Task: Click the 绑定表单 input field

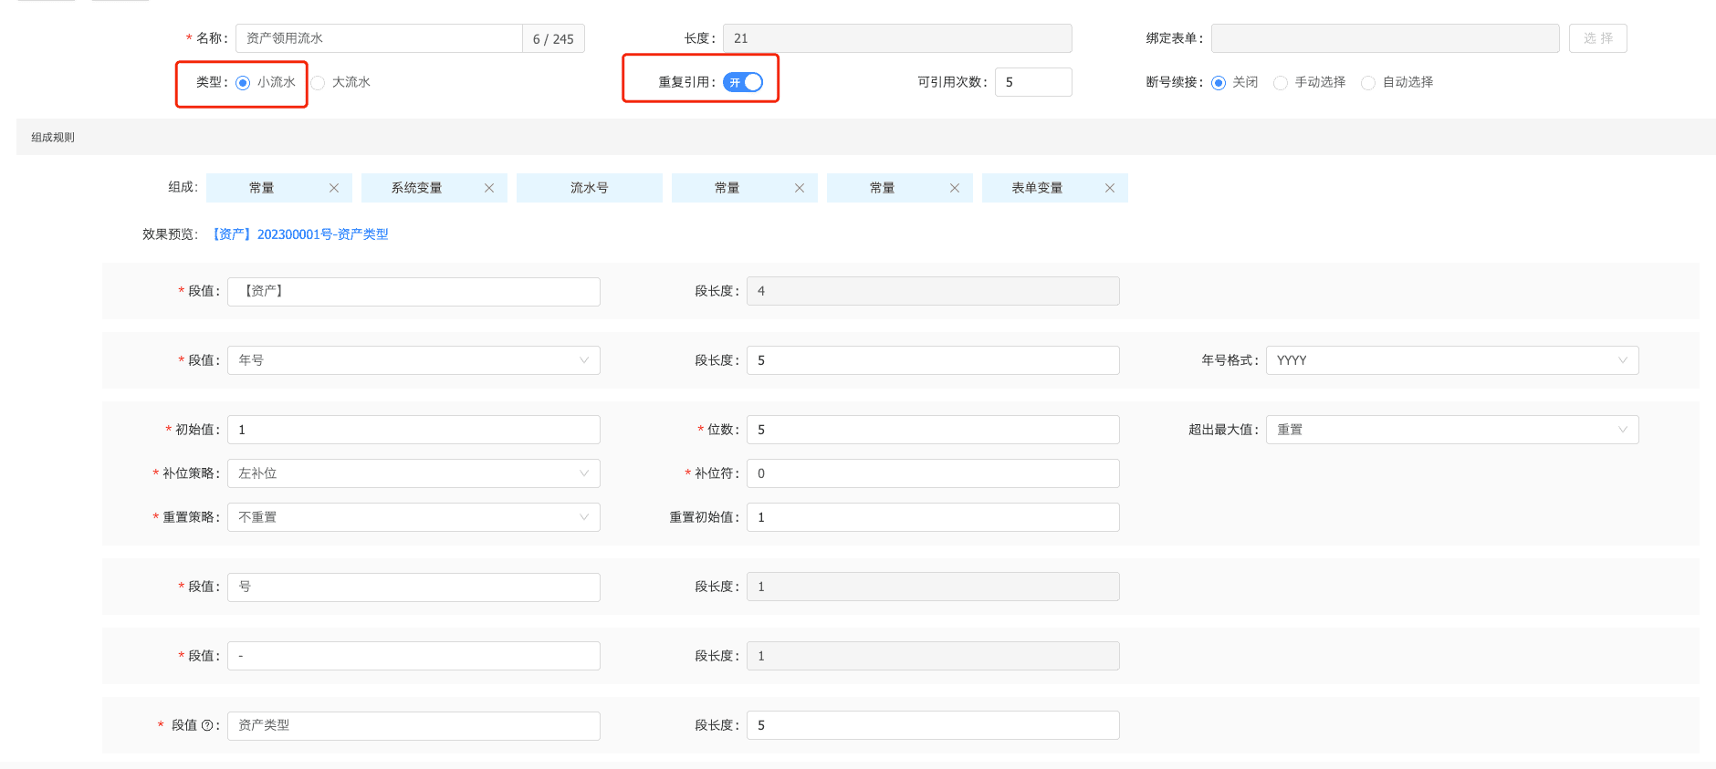Action: pyautogui.click(x=1386, y=38)
